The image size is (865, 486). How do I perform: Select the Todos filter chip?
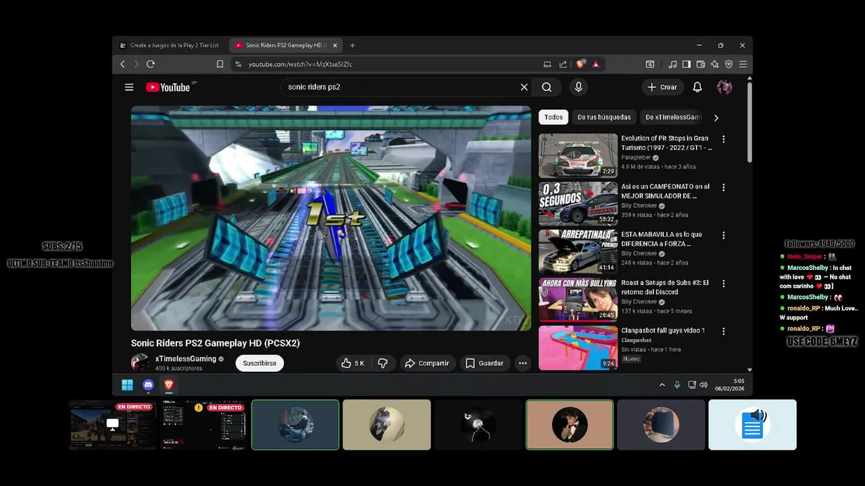pos(553,117)
